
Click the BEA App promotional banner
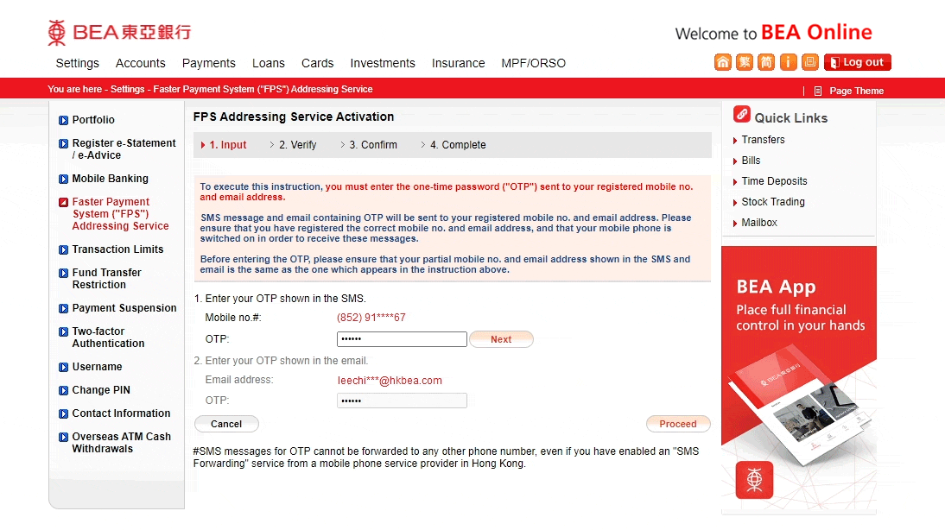point(798,380)
